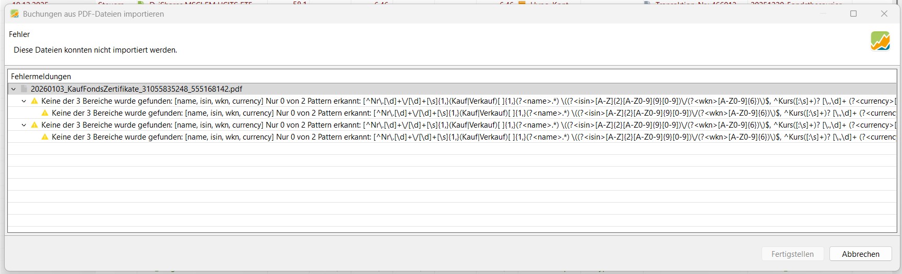Click the PDF file icon beside 20260103_KaufFondsZertifikate
This screenshot has width=902, height=274.
point(24,89)
